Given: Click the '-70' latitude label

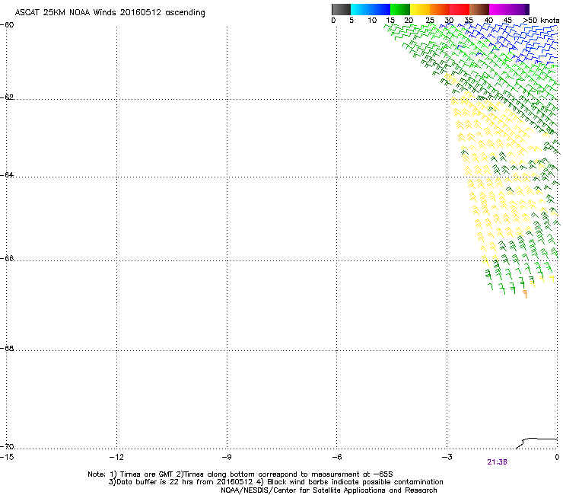Looking at the screenshot, I should tap(7, 446).
